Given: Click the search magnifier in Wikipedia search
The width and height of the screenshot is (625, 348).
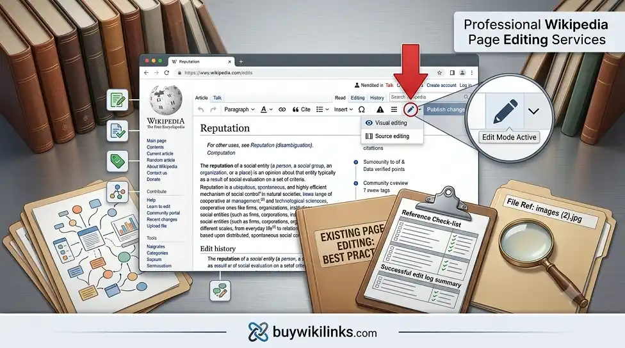Looking at the screenshot, I should click(466, 97).
